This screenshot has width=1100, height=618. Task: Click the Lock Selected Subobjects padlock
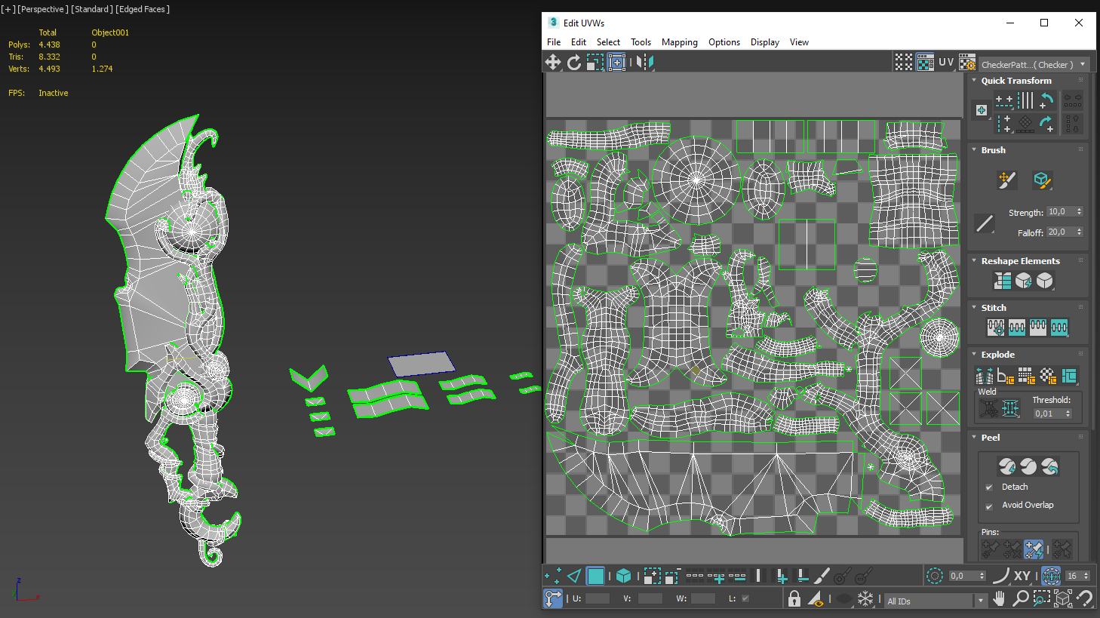pyautogui.click(x=794, y=599)
